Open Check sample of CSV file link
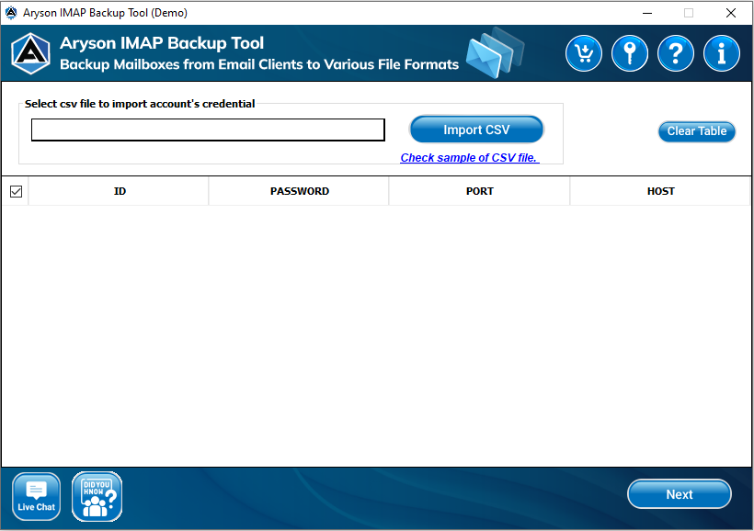Screen dimensions: 754x531 pos(470,158)
